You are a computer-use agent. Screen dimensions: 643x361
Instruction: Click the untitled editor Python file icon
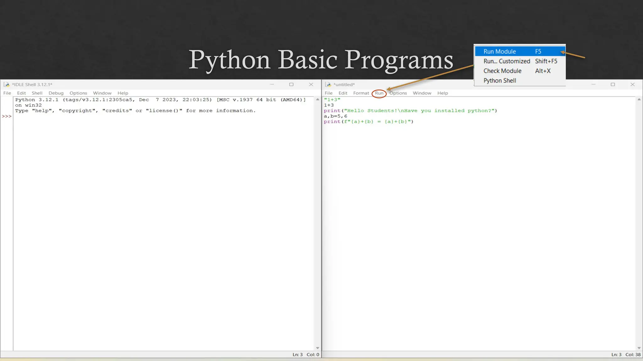click(328, 85)
